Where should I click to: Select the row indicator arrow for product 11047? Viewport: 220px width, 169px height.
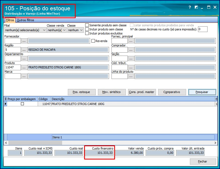pyautogui.click(x=5, y=104)
